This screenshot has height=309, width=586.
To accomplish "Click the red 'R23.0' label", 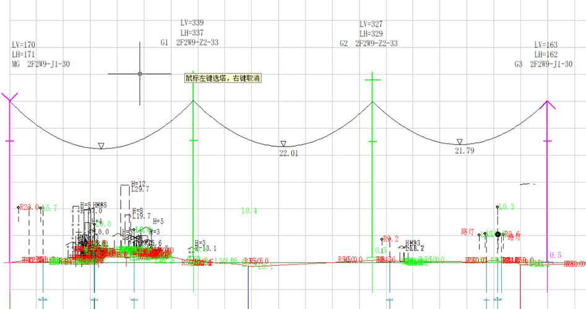I will point(29,207).
